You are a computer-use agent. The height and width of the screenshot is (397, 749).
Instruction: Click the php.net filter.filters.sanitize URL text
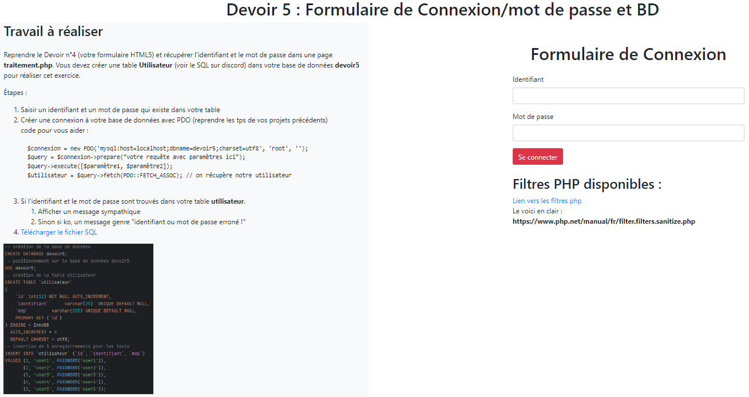(604, 221)
